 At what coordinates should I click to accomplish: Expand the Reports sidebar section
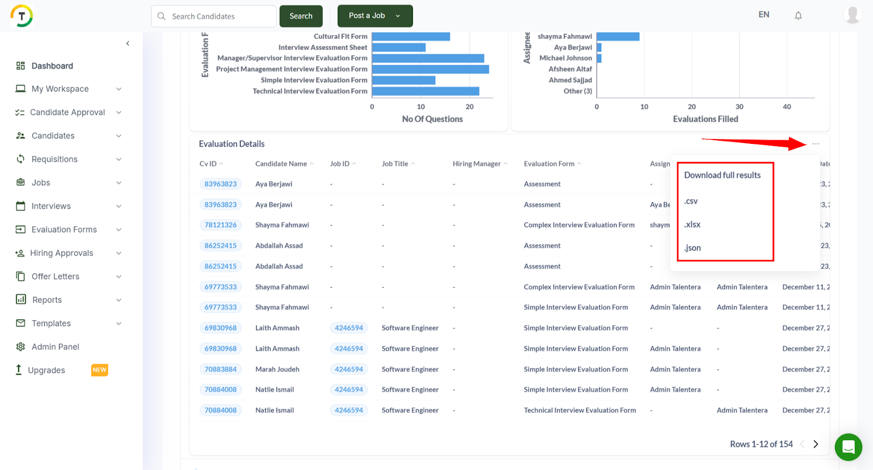click(118, 300)
